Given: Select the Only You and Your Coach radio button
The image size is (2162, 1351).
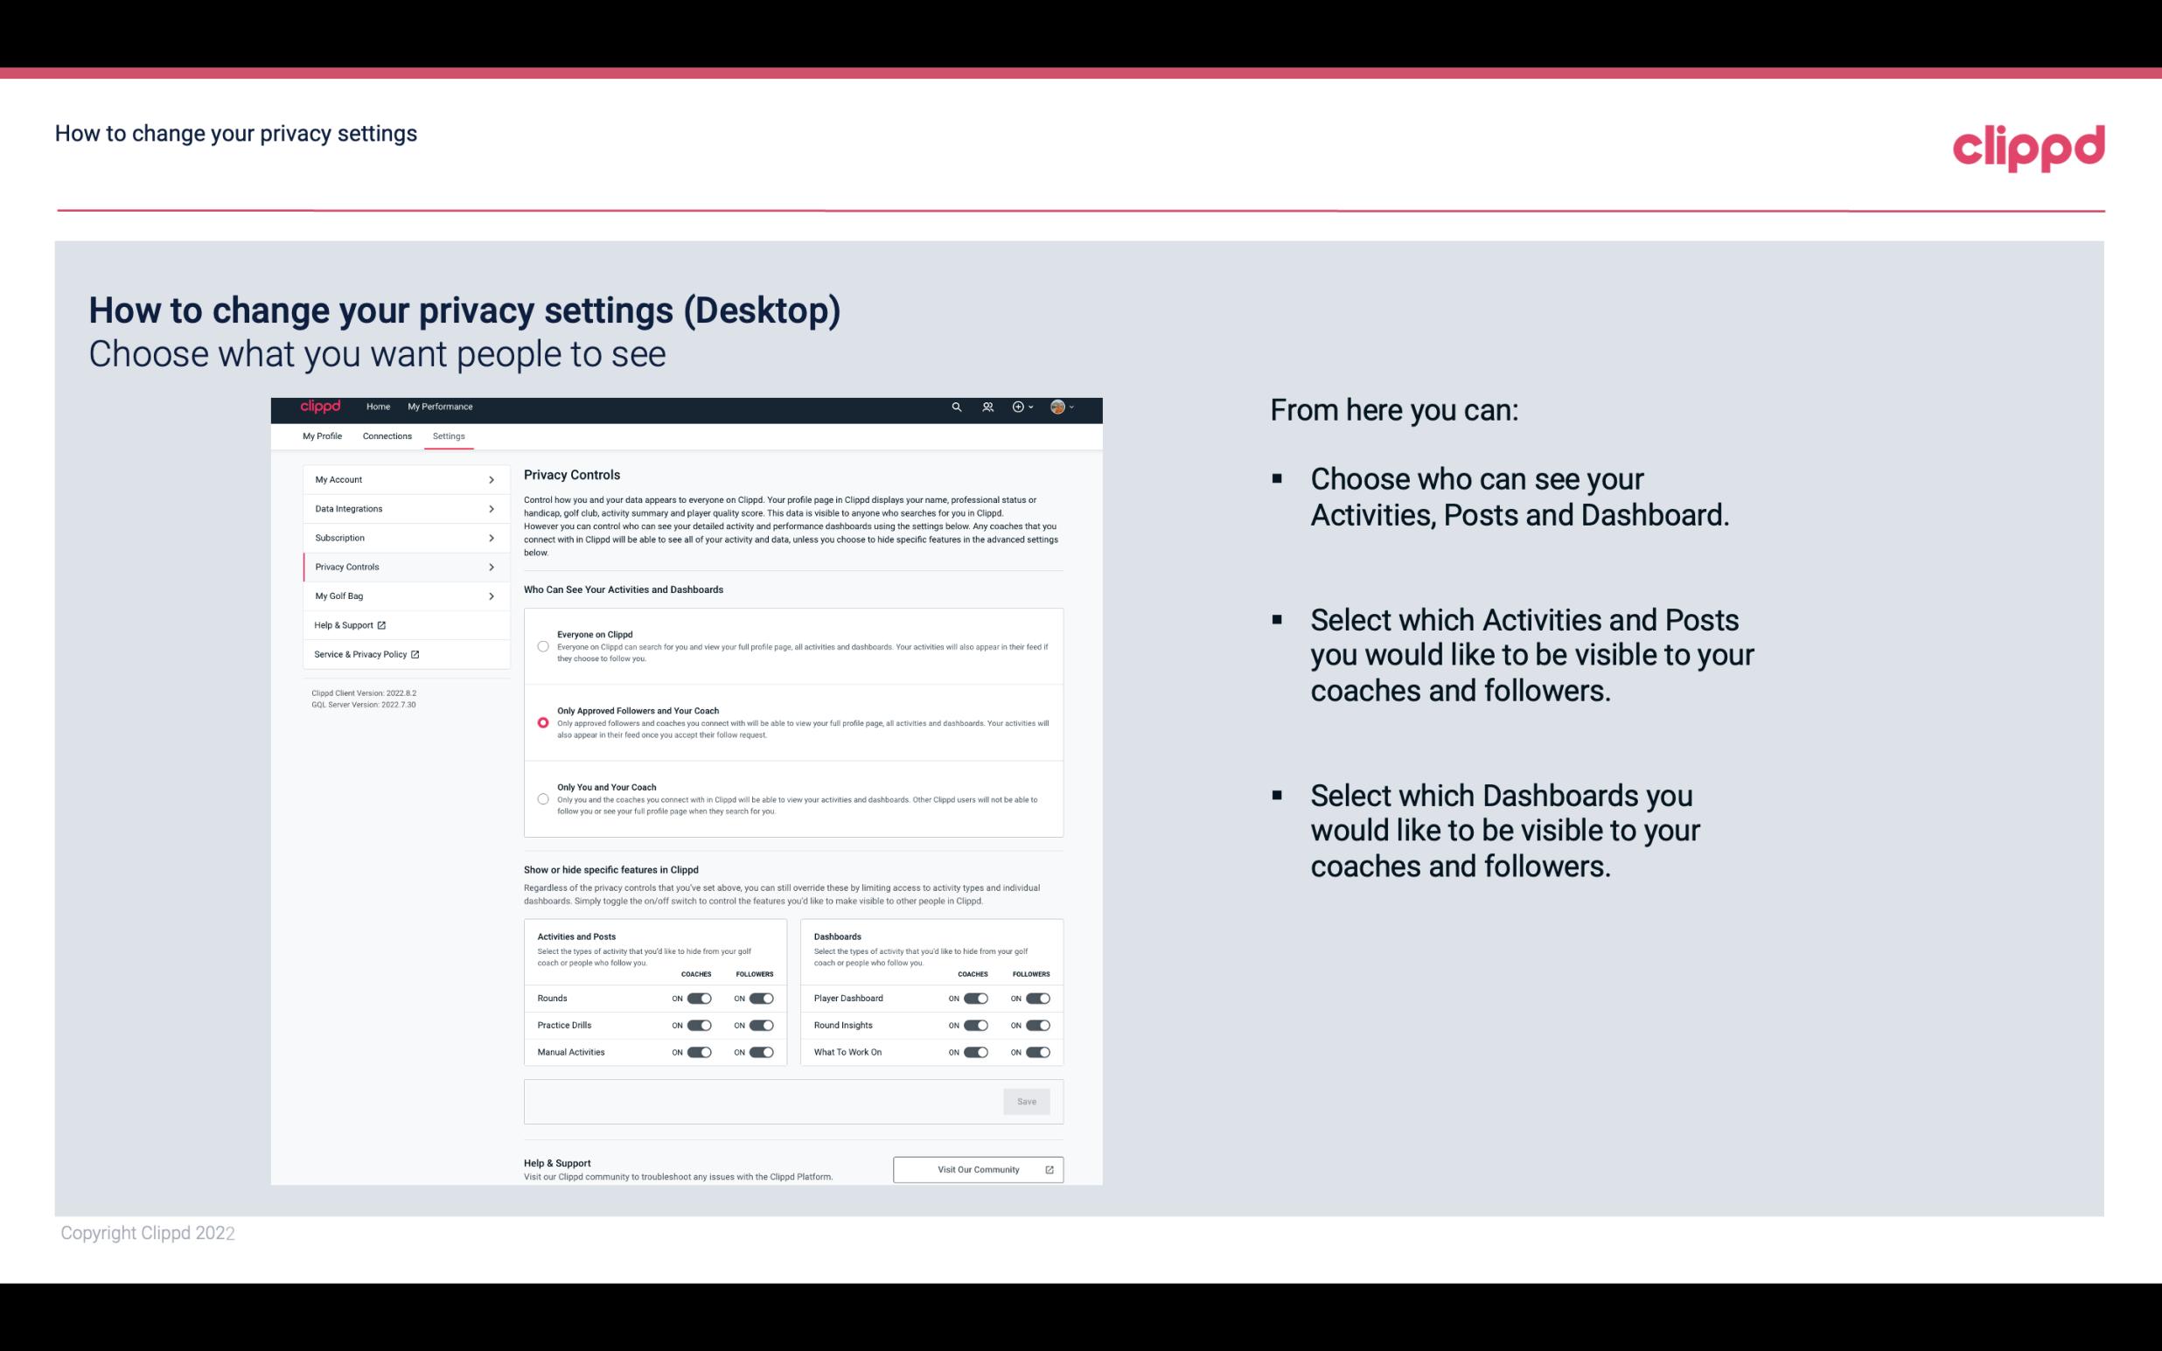Looking at the screenshot, I should pos(541,800).
